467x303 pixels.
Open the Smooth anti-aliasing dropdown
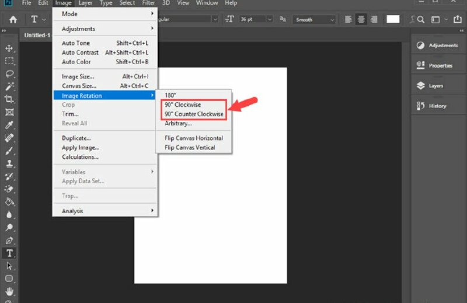click(x=314, y=20)
